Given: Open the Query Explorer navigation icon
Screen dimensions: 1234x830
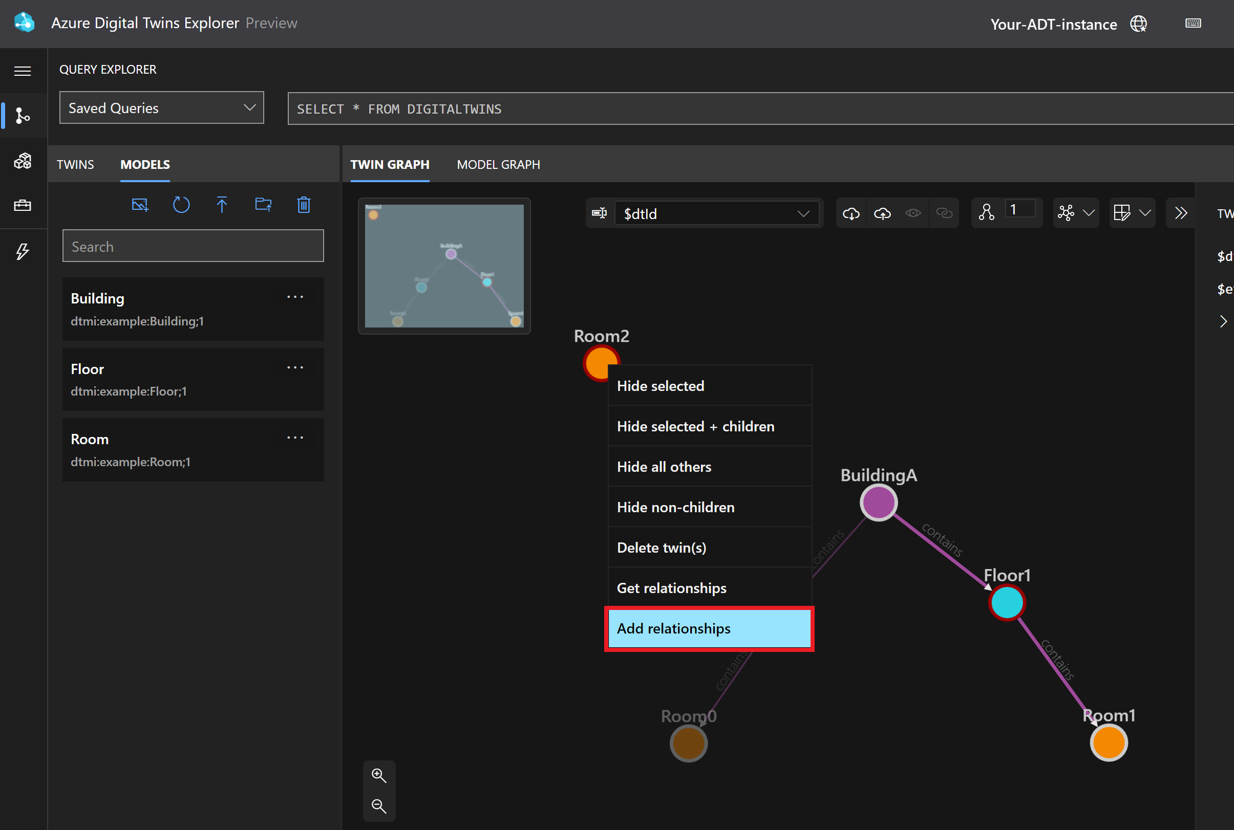Looking at the screenshot, I should pos(23,116).
